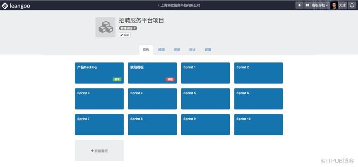Click the Leangoo logo
Viewport: 358px width, 167px height.
16,5
